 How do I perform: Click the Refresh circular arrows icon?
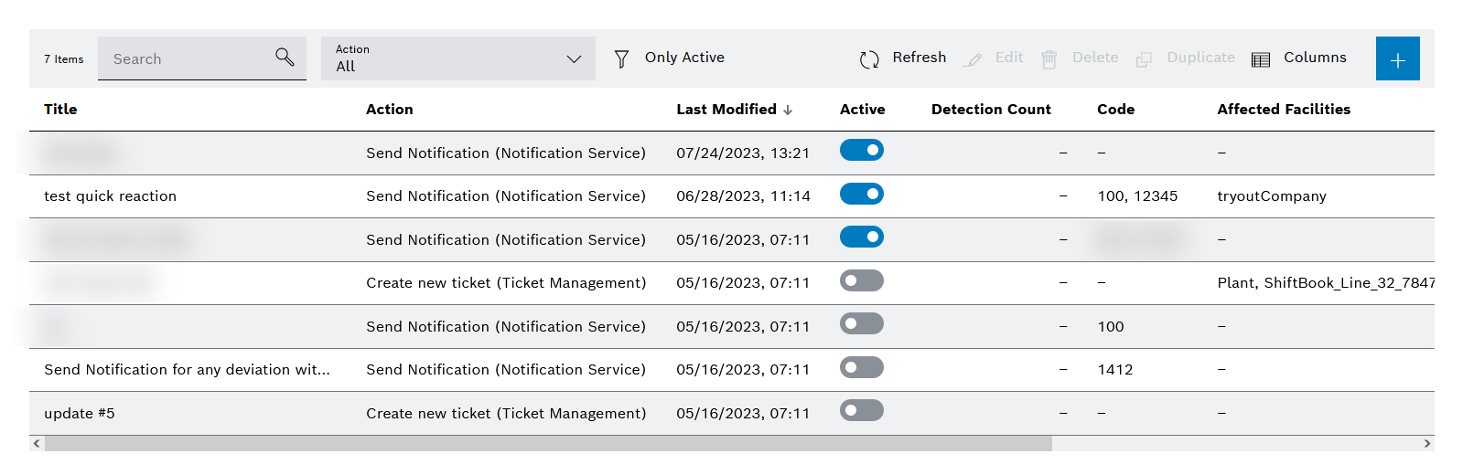point(869,59)
